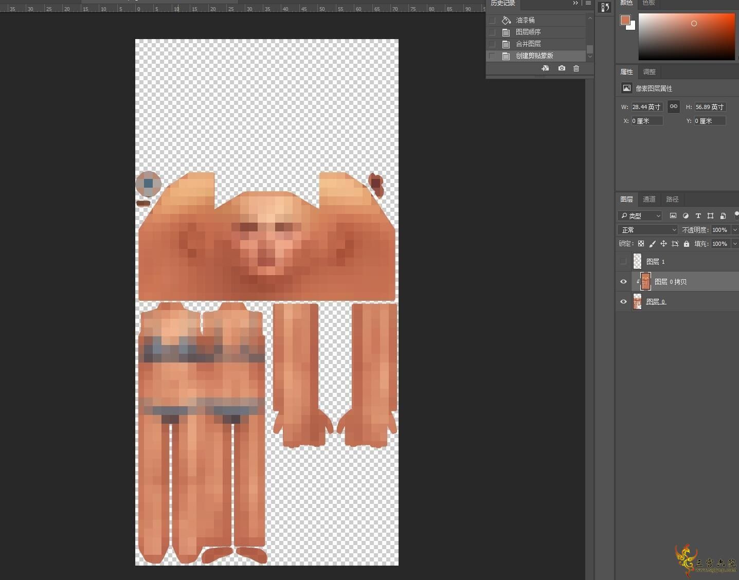Lock all padlock icon in Layers panel

(687, 244)
